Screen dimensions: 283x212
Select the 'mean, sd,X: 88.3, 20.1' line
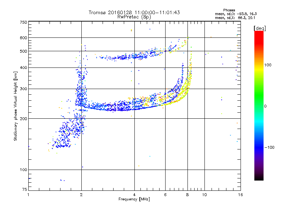(235, 18)
